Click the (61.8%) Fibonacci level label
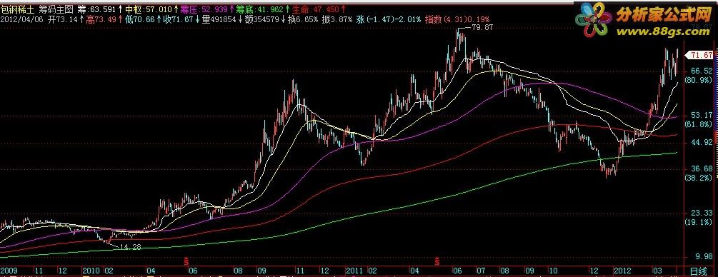718x277 pixels. click(699, 124)
